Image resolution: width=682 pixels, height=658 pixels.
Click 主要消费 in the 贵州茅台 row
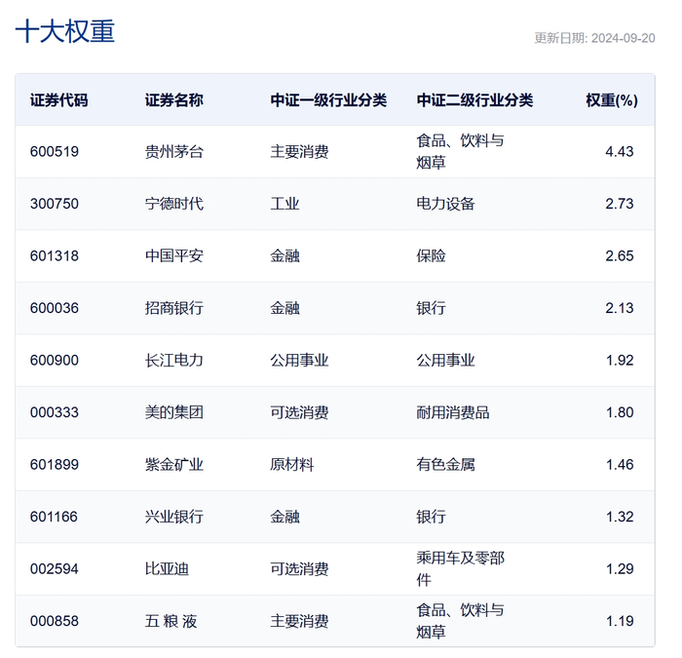299,151
